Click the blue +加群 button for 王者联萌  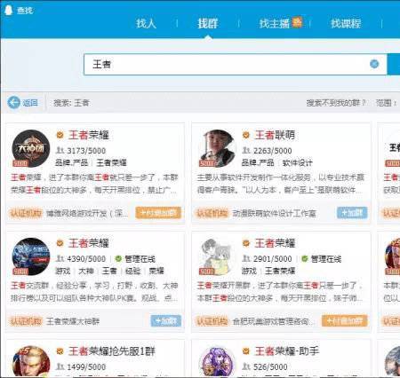352,213
